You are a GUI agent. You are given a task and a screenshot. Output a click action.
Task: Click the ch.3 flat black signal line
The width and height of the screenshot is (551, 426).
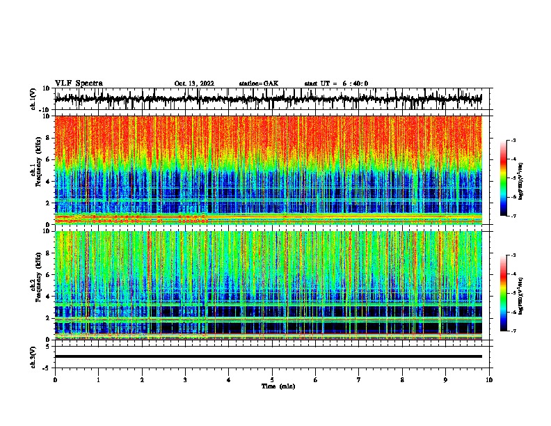point(268,356)
